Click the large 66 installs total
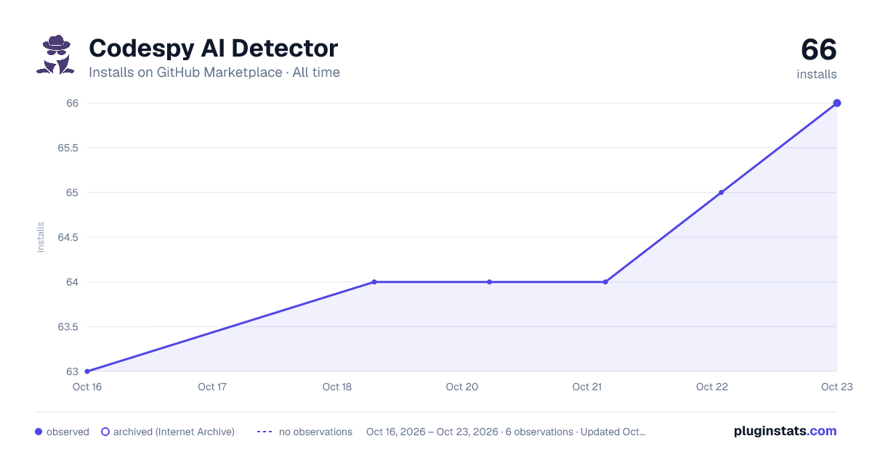 pos(819,50)
